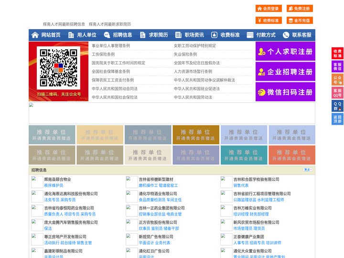Click broken banner image below QR section

click(172, 113)
